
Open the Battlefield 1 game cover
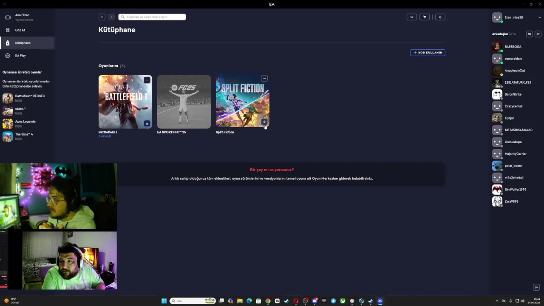[125, 102]
